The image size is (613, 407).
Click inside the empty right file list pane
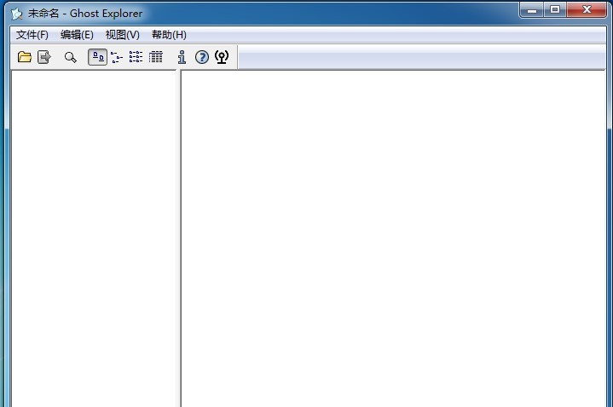(393, 238)
